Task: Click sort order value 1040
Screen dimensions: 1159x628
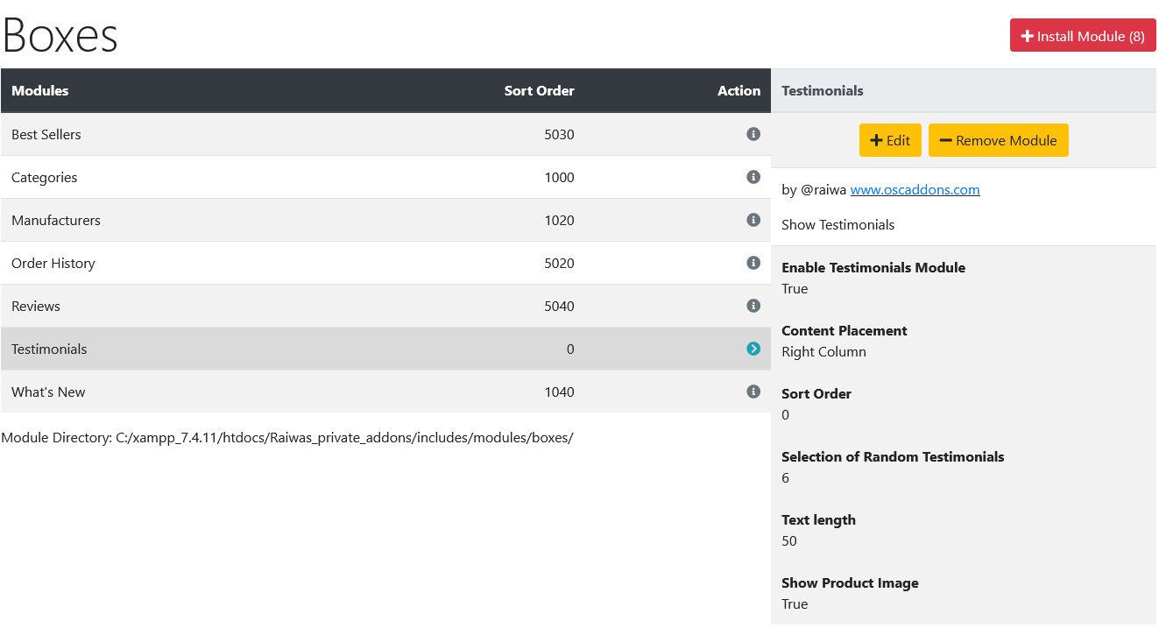Action: pos(559,392)
